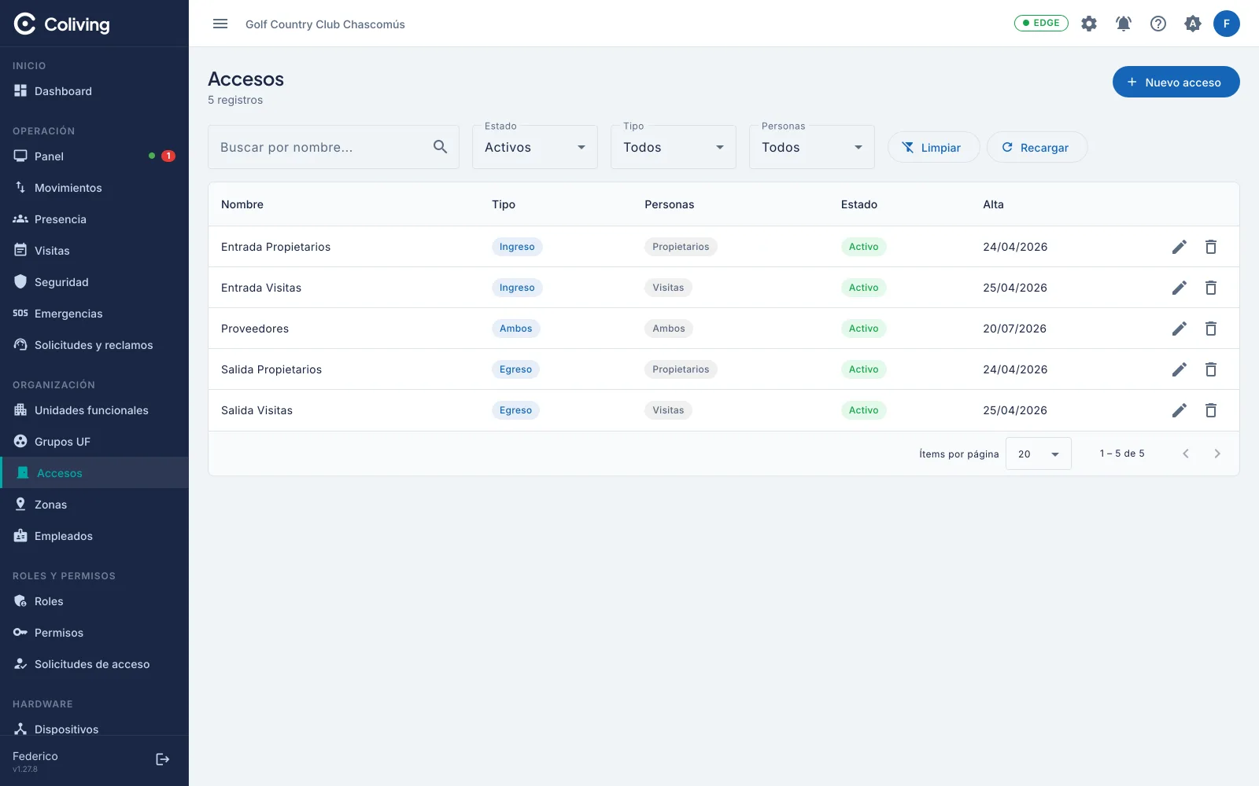The image size is (1259, 786).
Task: Go to Roles in the sidebar
Action: click(94, 601)
